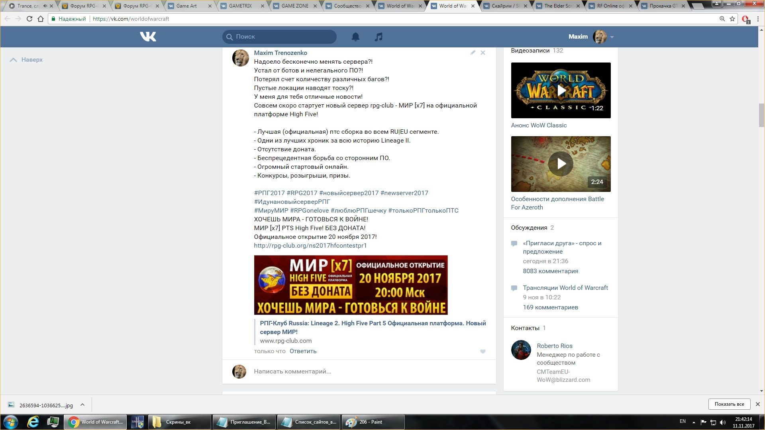
Task: Click Ответить under the post
Action: 303,351
